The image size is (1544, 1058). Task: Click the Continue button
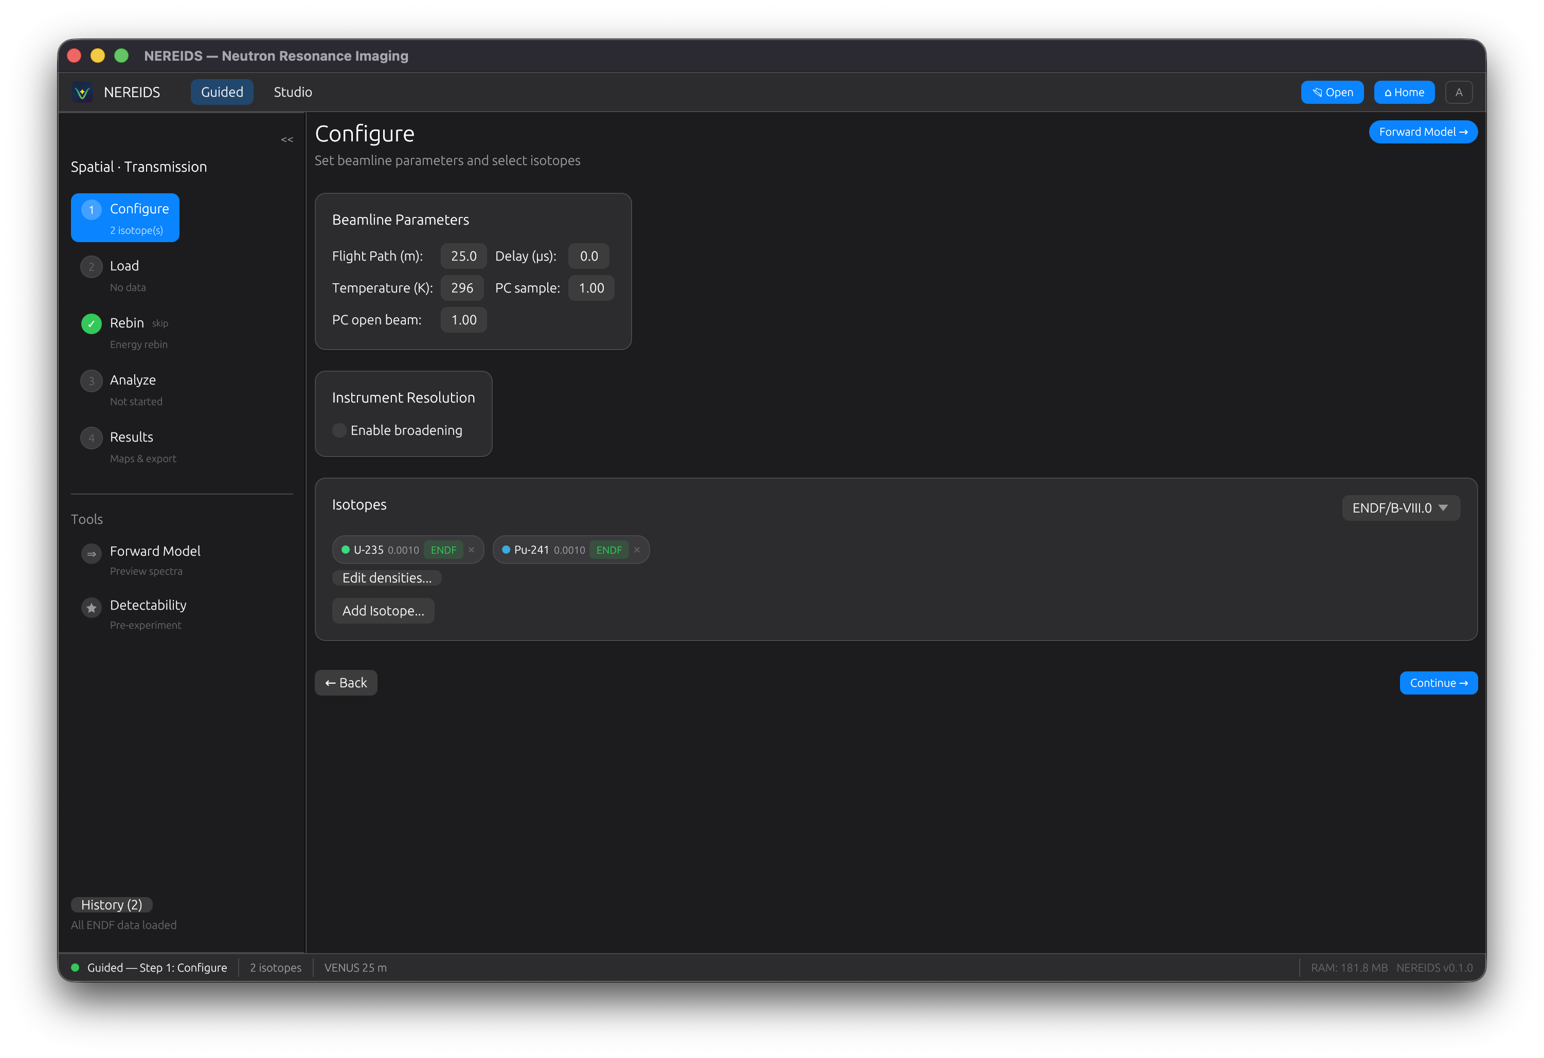pos(1439,683)
